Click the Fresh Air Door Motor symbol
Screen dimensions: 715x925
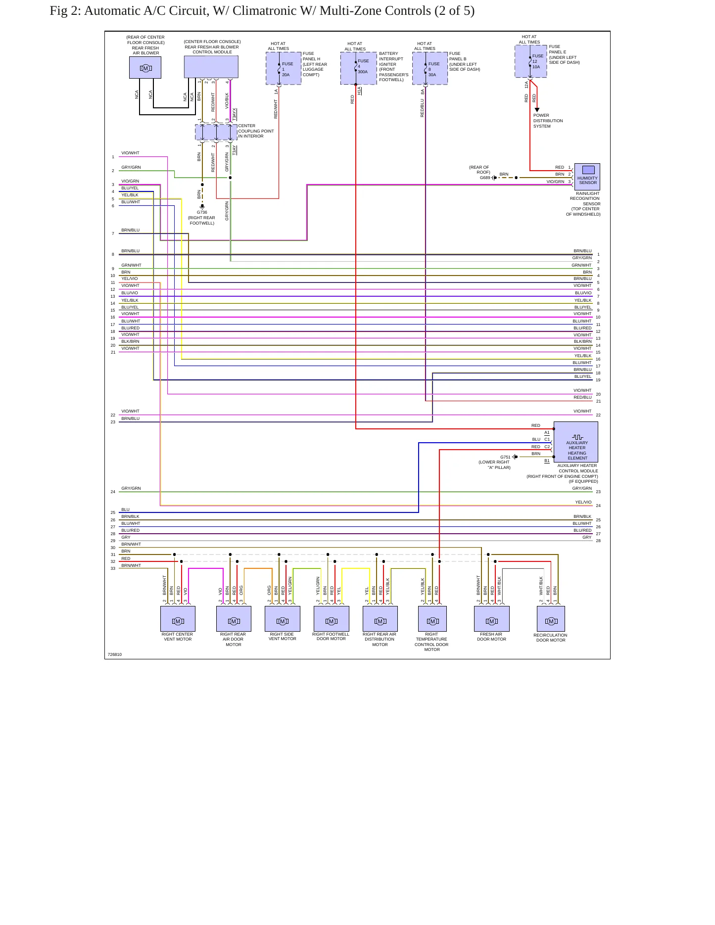click(x=491, y=619)
